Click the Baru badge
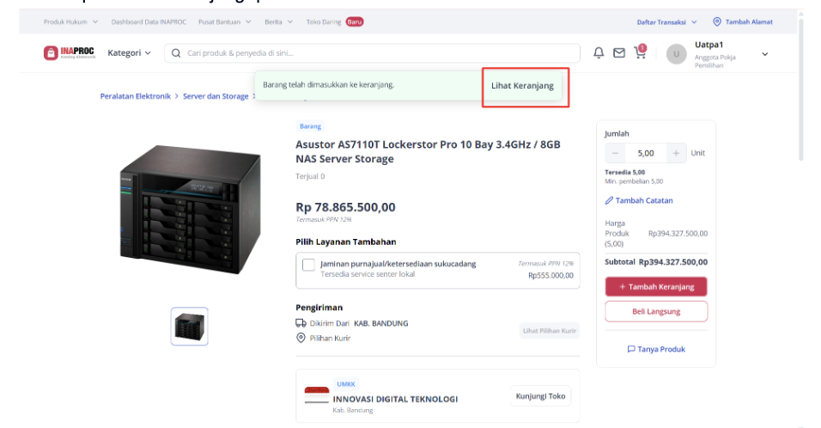This screenshot has width=821, height=428. click(x=355, y=22)
